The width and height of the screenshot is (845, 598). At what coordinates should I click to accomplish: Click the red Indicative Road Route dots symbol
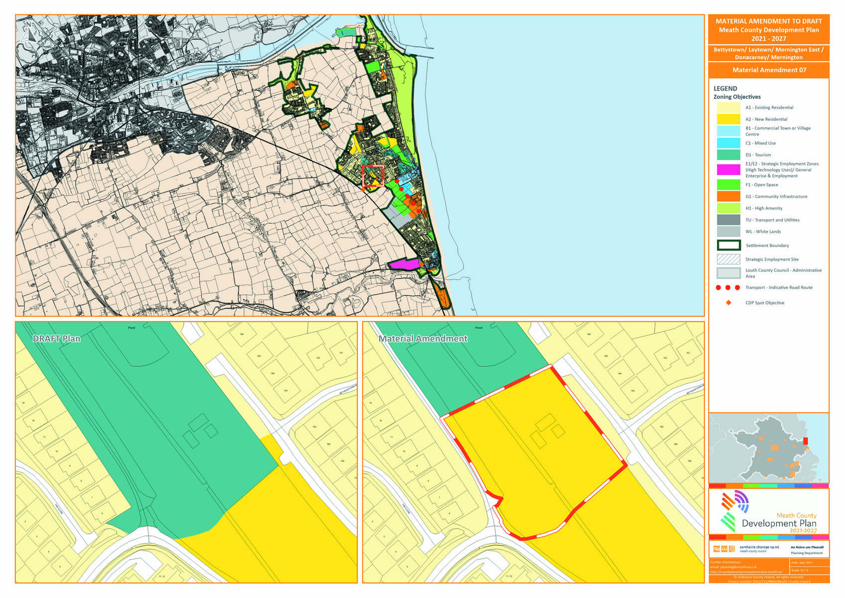point(728,288)
